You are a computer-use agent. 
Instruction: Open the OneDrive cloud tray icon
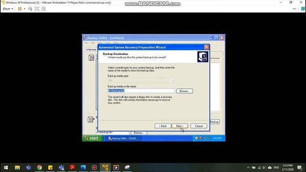pyautogui.click(x=270, y=168)
